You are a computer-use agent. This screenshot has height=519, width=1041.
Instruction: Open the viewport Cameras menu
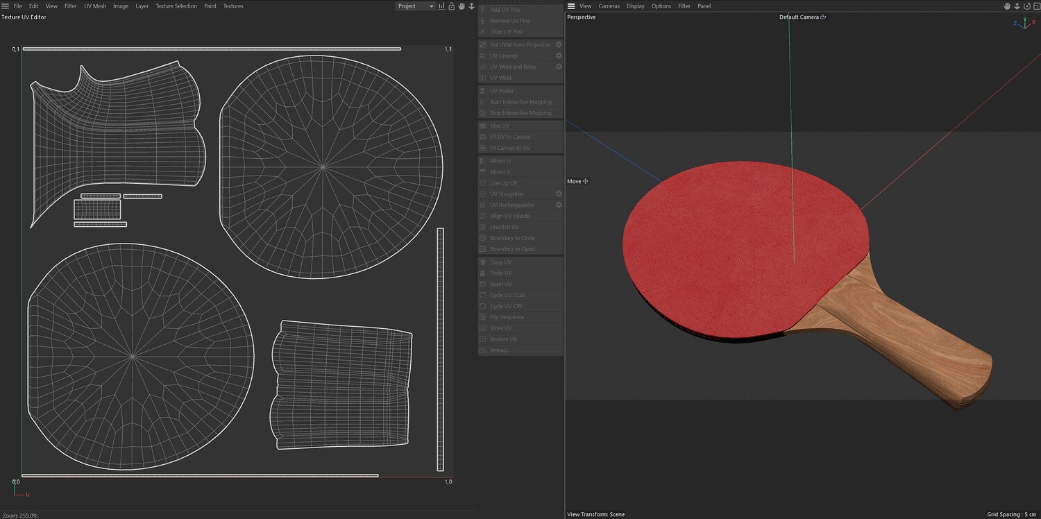[x=609, y=6]
